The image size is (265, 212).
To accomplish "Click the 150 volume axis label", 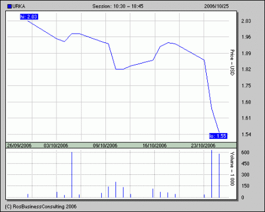I will click(x=246, y=186).
